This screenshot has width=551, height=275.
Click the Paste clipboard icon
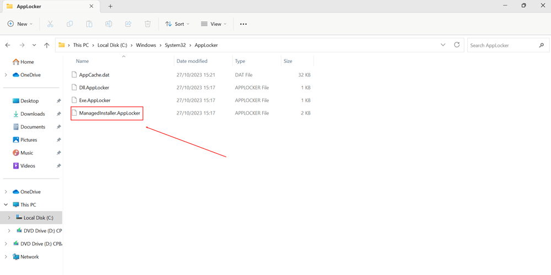pyautogui.click(x=89, y=24)
